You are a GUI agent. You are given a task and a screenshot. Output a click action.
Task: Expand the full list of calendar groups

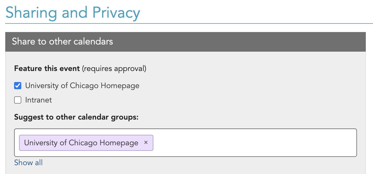click(x=28, y=162)
